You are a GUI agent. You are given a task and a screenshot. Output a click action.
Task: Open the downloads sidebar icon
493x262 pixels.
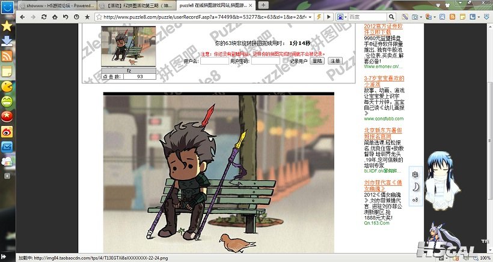[7, 41]
